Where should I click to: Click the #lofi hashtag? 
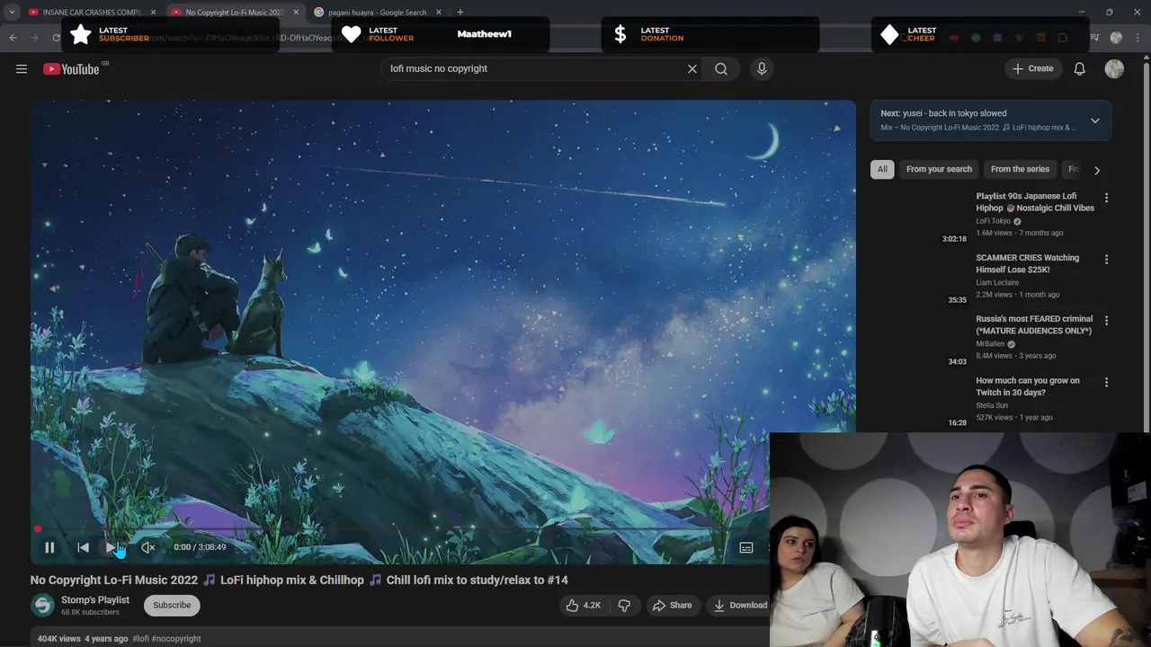tap(140, 639)
